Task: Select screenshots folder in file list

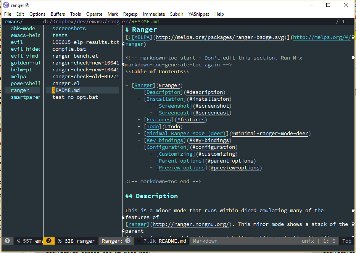Action: click(x=69, y=28)
